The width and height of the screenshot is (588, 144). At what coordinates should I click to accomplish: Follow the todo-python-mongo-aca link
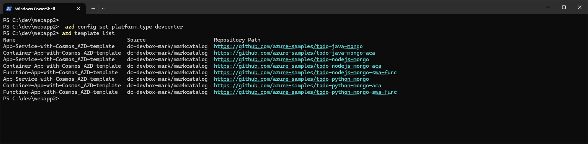[297, 86]
